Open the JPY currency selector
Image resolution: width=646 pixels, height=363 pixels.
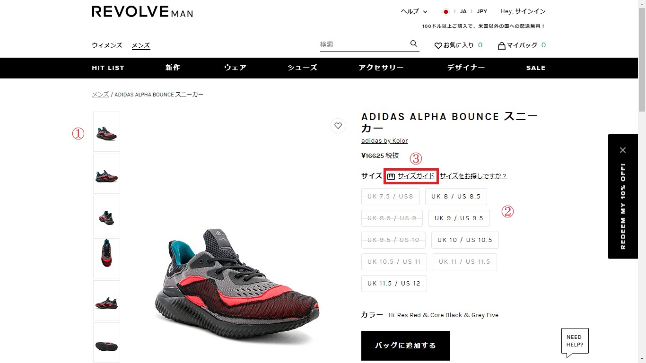point(482,12)
